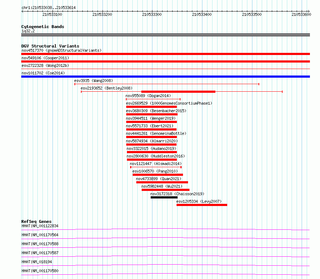
Task: Click variant nsv3322015 (Audano2019) label
Action: pos(151,148)
